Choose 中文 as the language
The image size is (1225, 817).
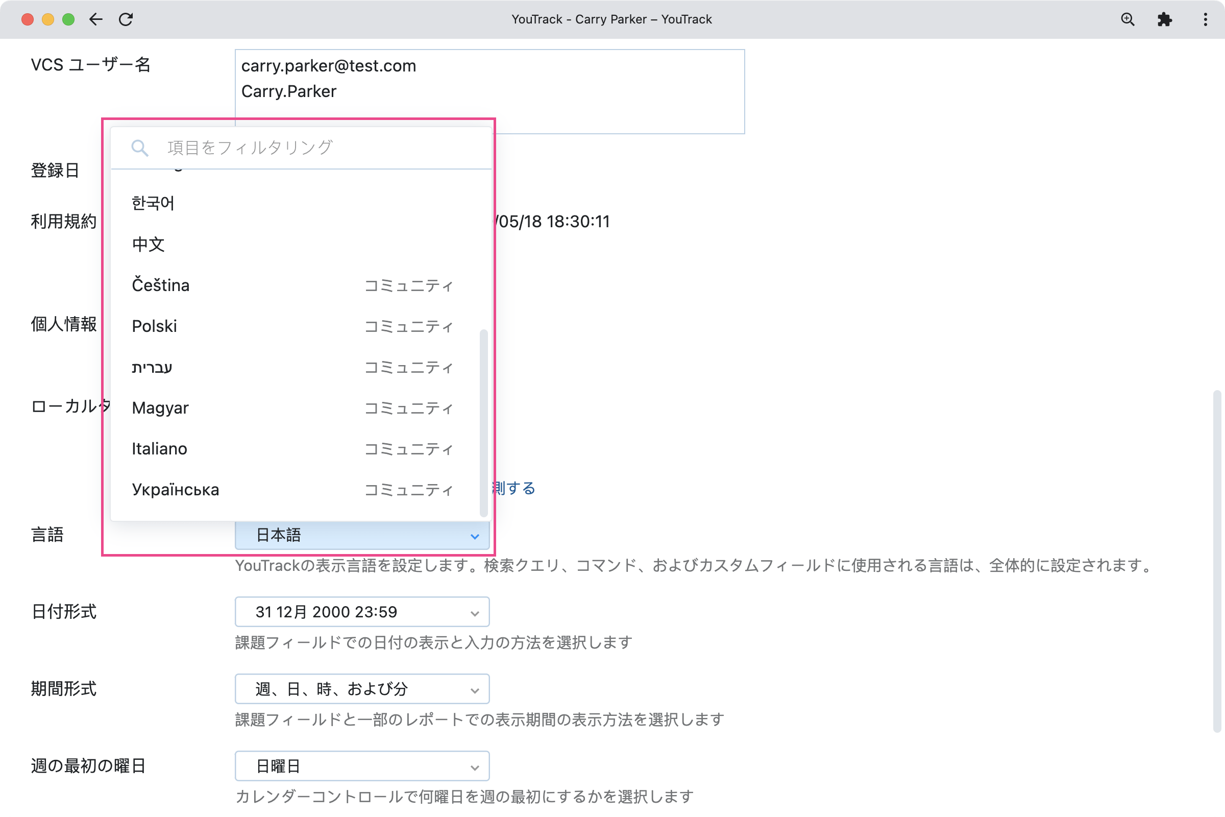149,244
